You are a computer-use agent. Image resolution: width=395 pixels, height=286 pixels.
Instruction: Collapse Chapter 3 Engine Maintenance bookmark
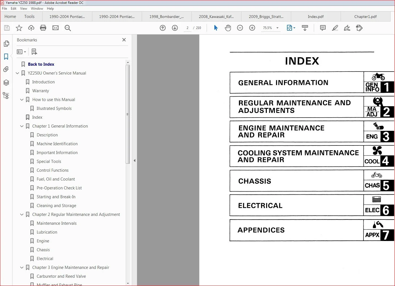pos(22,268)
